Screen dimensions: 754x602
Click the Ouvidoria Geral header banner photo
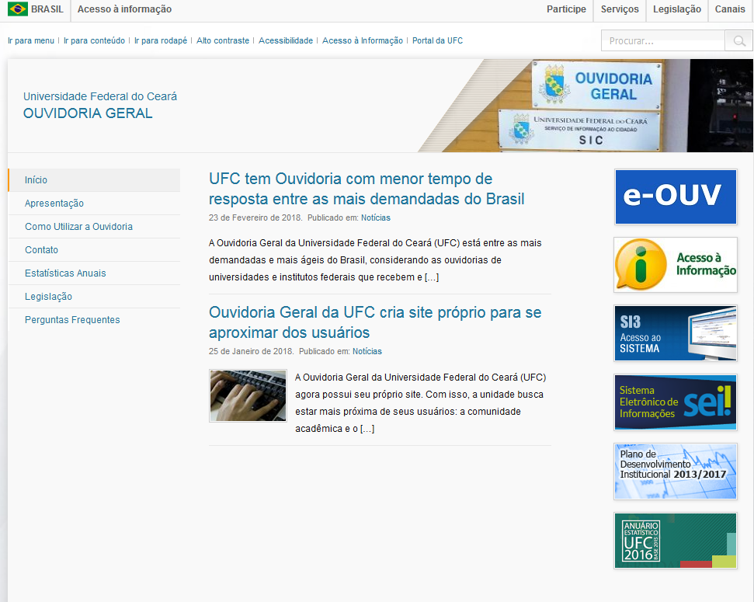[x=585, y=106]
